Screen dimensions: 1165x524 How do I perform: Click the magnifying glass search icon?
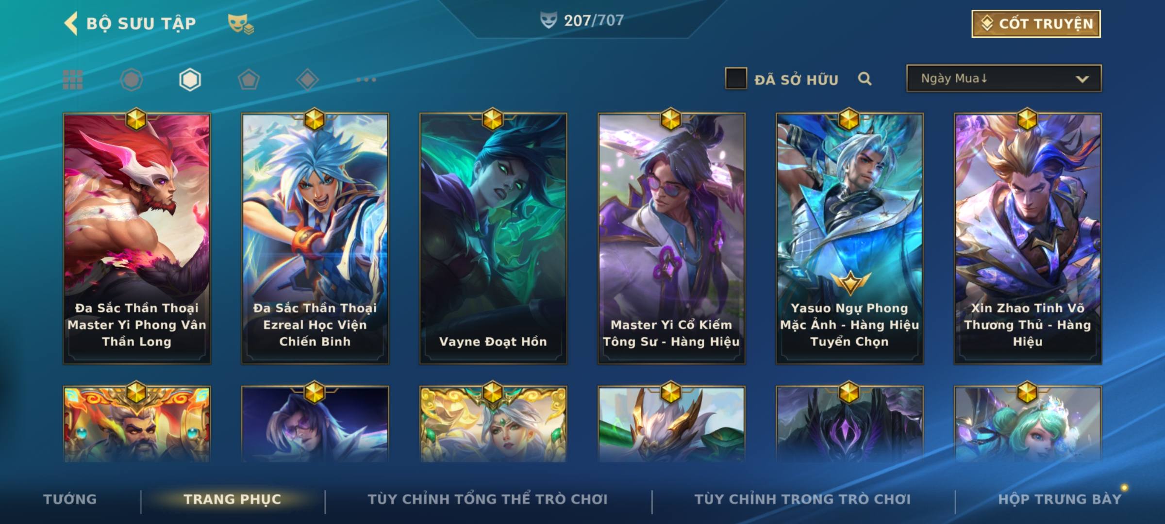[x=865, y=79]
